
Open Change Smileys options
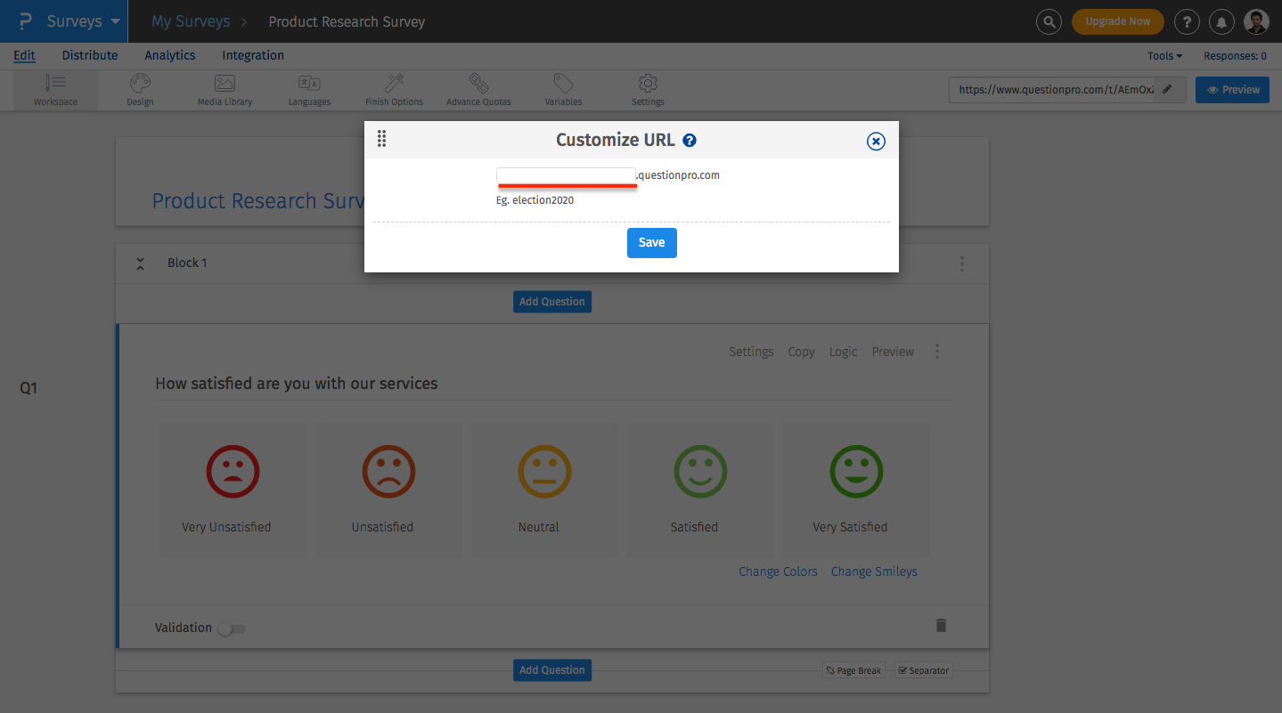(x=873, y=571)
